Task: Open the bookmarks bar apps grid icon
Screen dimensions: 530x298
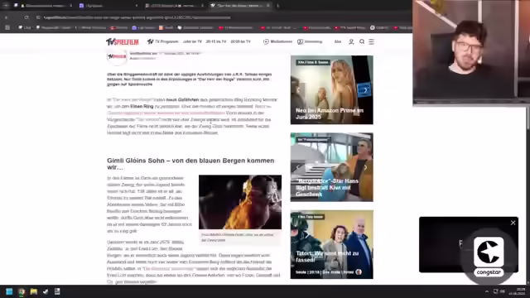Action: click(x=7, y=27)
